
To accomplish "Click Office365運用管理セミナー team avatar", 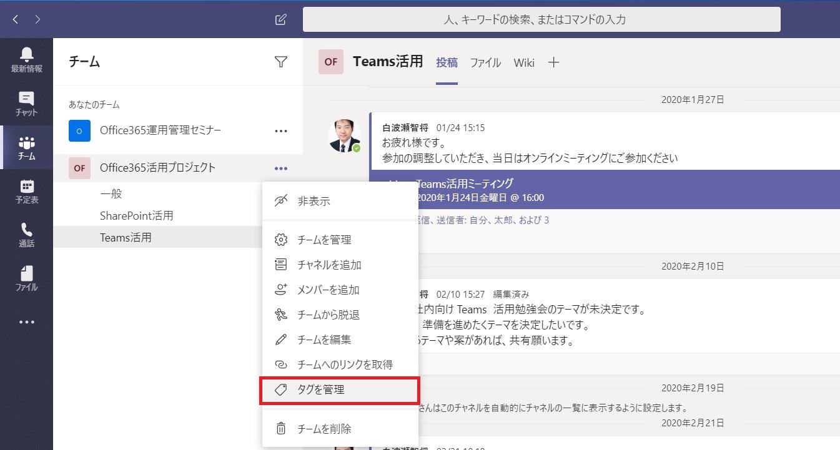I will (x=79, y=130).
